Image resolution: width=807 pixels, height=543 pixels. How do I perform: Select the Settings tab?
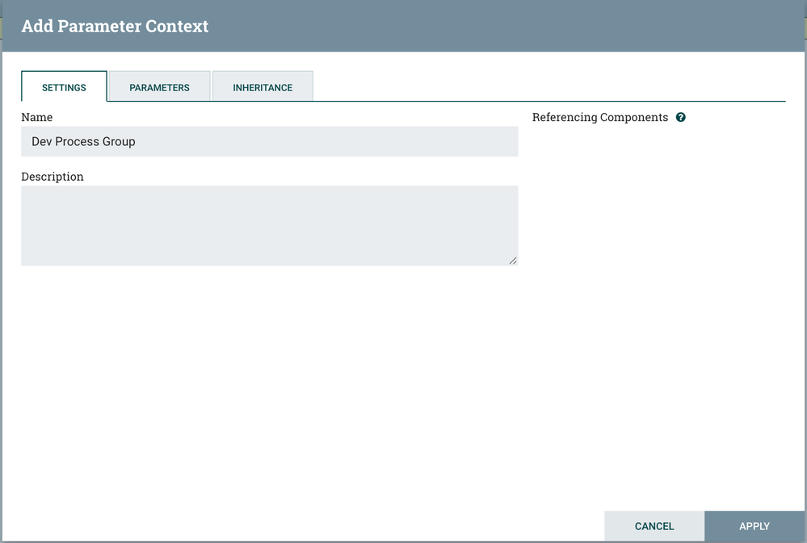(x=64, y=87)
